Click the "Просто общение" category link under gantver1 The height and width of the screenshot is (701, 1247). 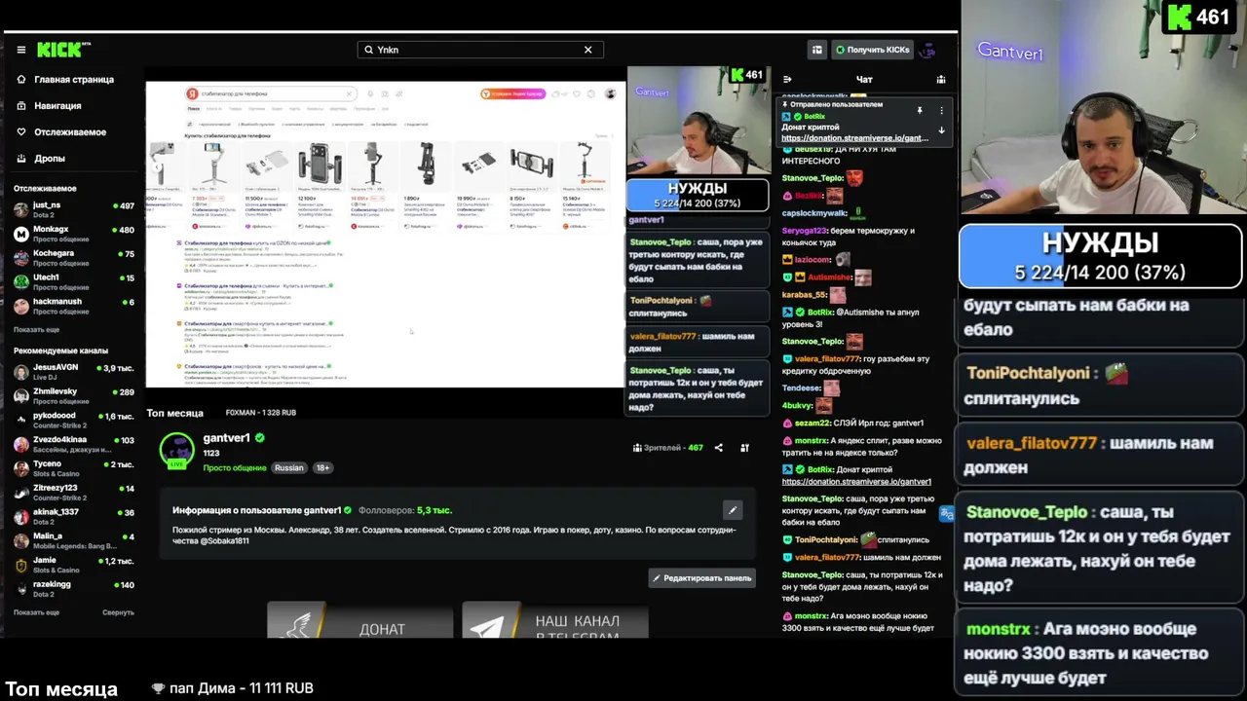[235, 468]
